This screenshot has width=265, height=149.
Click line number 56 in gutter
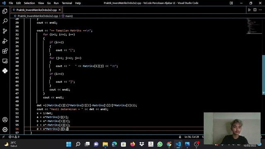17,129
